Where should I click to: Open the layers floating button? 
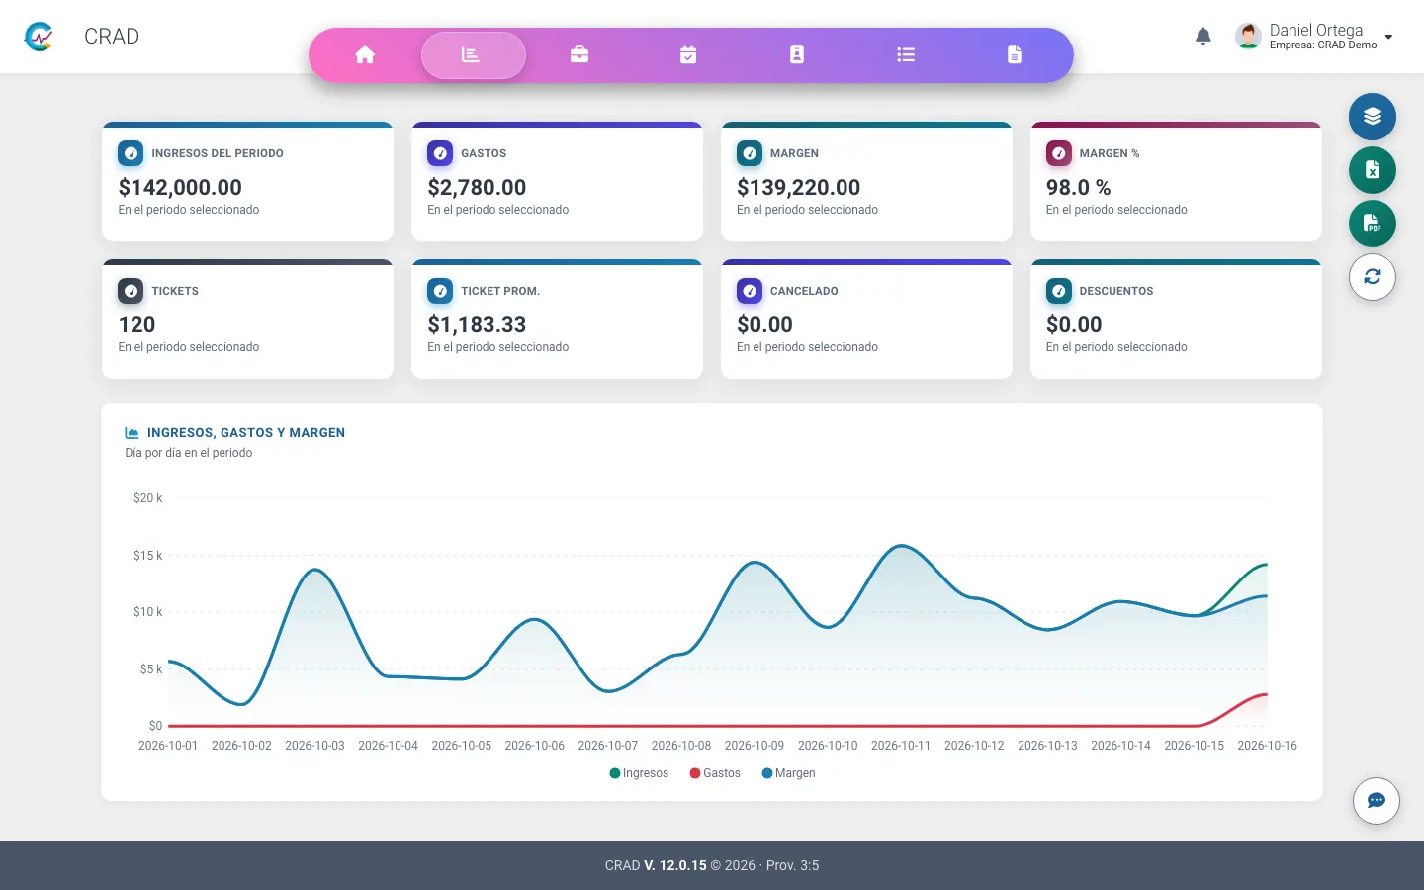pos(1373,117)
